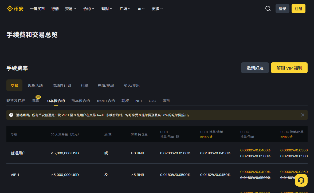Switch to the 充值/提现 tab
The width and height of the screenshot is (314, 193).
click(106, 86)
